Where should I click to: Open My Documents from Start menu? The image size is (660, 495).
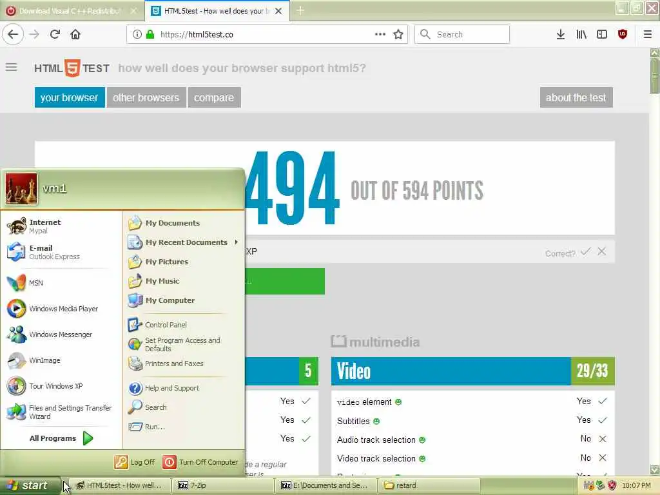click(184, 222)
